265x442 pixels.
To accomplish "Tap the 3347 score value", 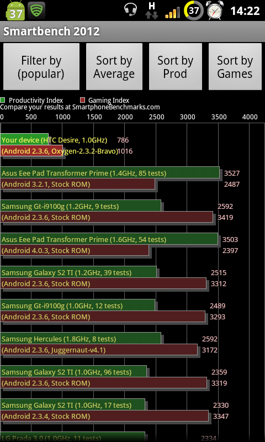I will tap(221, 417).
